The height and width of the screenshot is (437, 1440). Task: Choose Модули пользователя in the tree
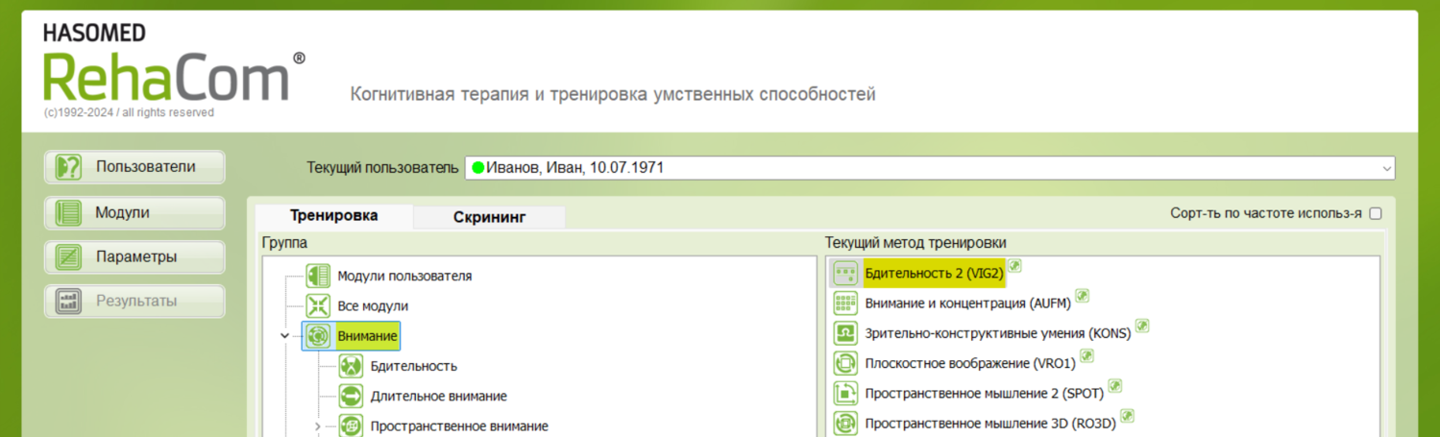click(403, 277)
